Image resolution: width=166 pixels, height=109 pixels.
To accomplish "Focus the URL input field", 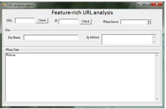I will click(x=25, y=20).
